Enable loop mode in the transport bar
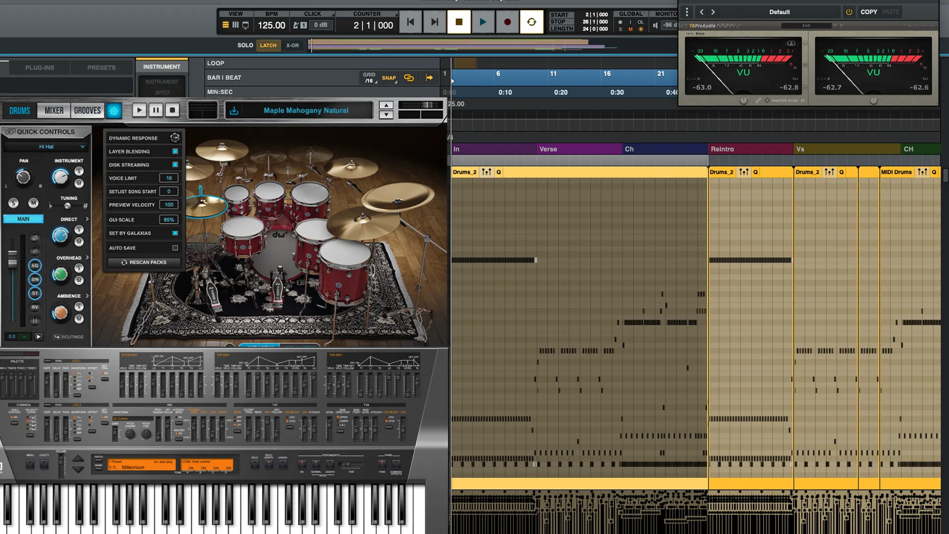The image size is (949, 534). tap(532, 22)
